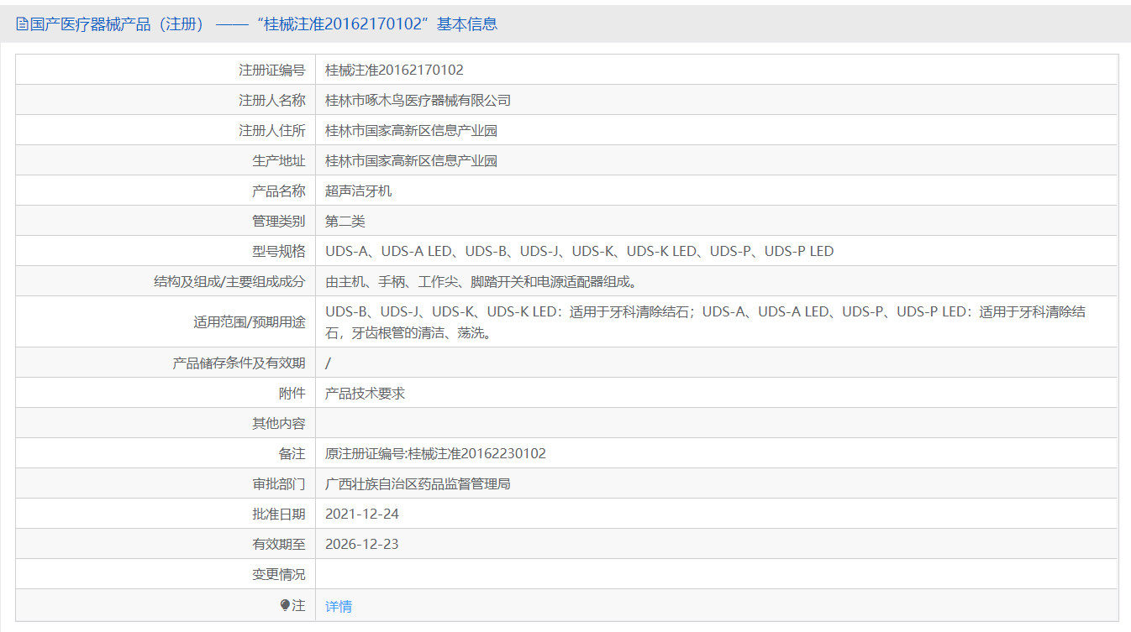Click the 附件 label
The height and width of the screenshot is (632, 1131).
[x=292, y=394]
